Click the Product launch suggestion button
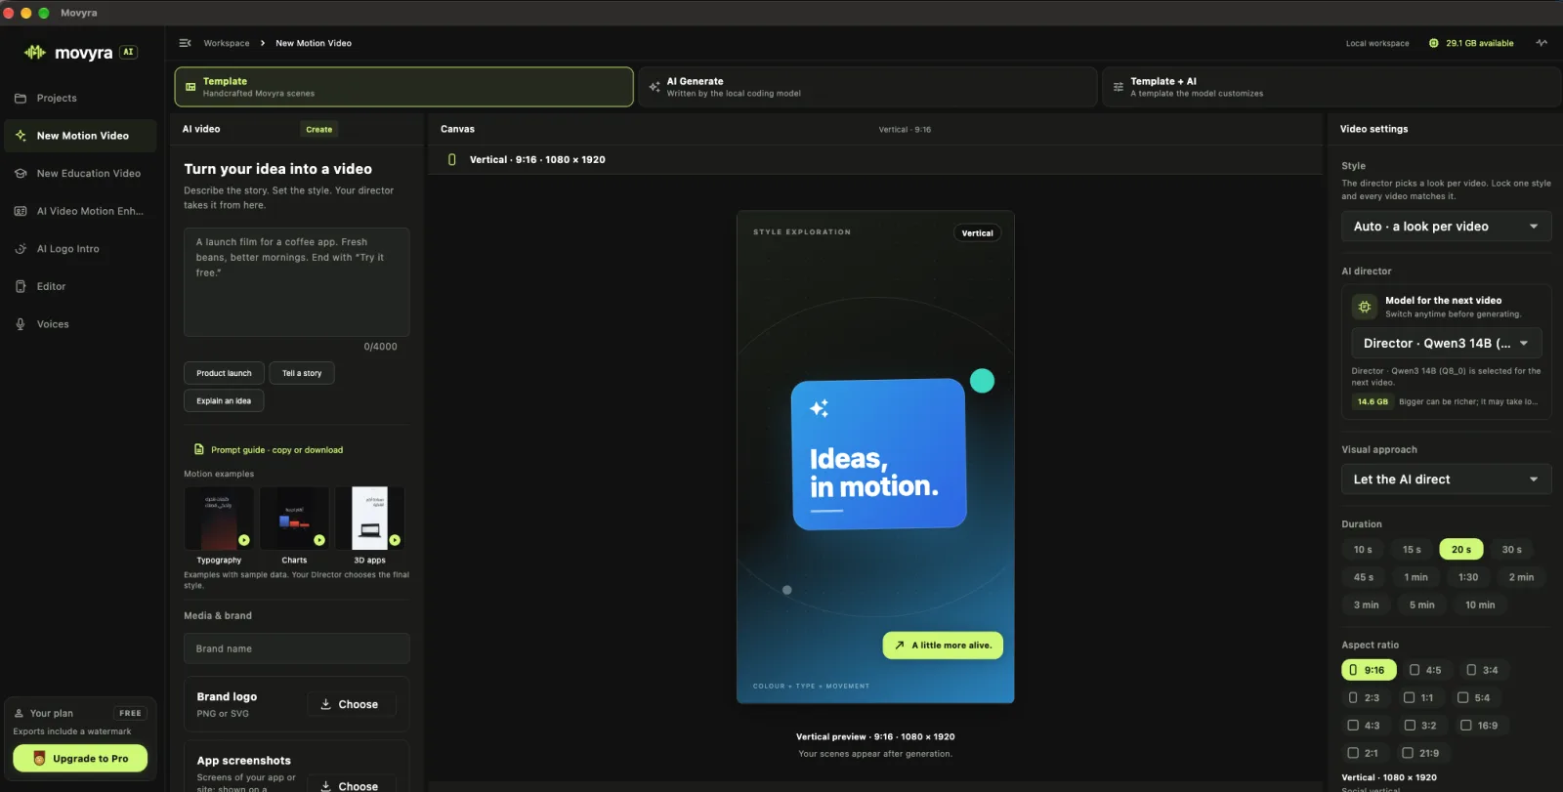The width and height of the screenshot is (1563, 792). coord(224,373)
